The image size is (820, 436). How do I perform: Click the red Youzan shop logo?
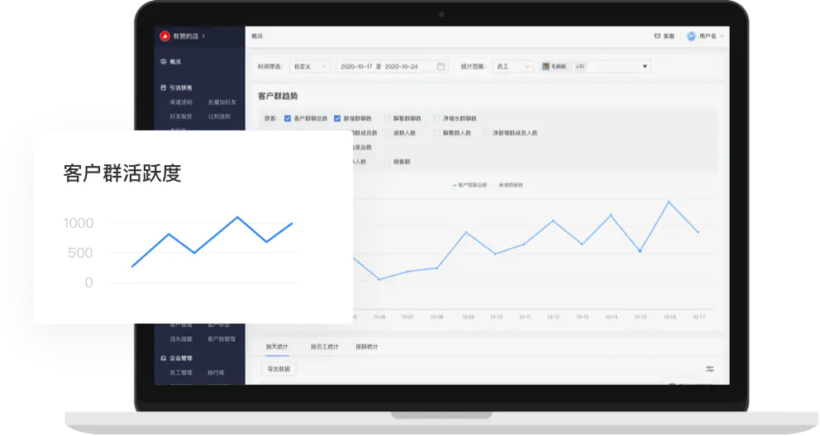click(x=164, y=36)
